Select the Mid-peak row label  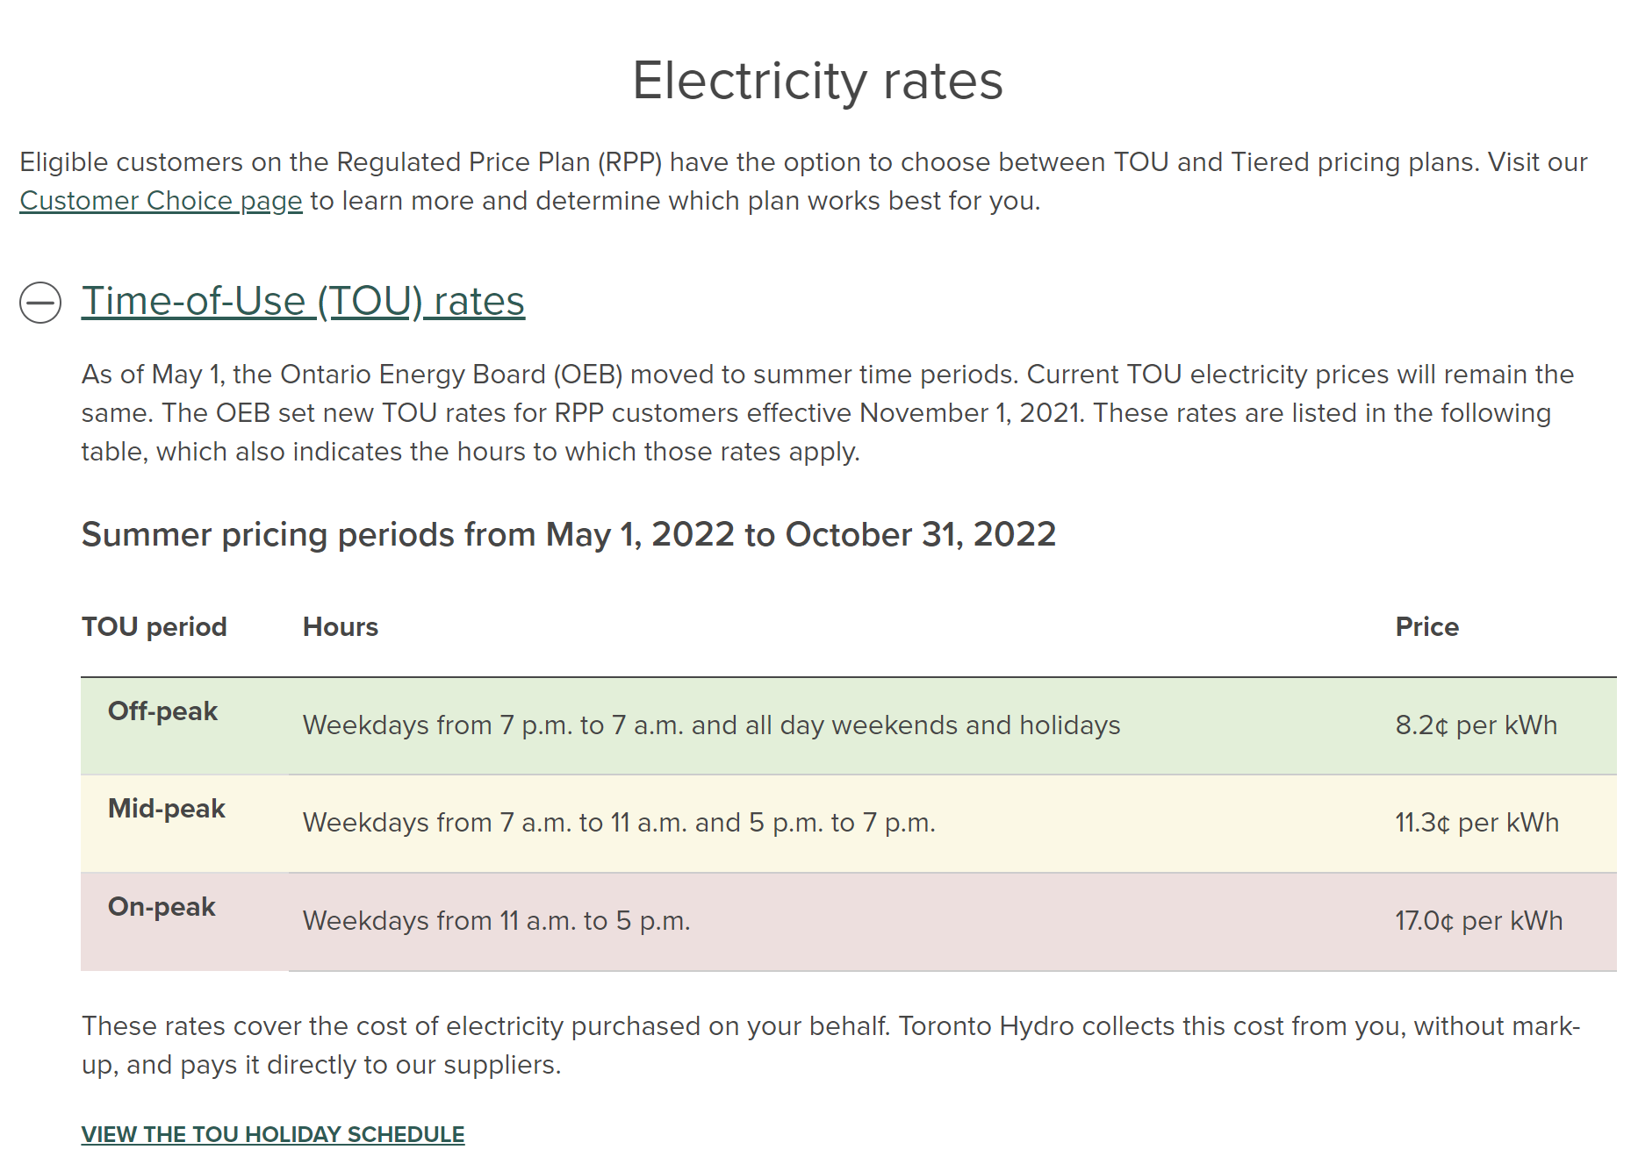(x=167, y=809)
